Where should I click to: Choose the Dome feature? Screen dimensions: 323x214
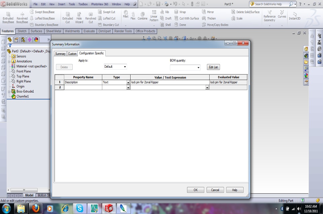tap(180, 25)
